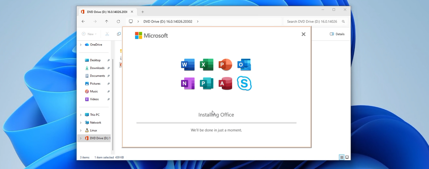Unpin Music using its pin icon
The width and height of the screenshot is (429, 169).
(x=109, y=91)
